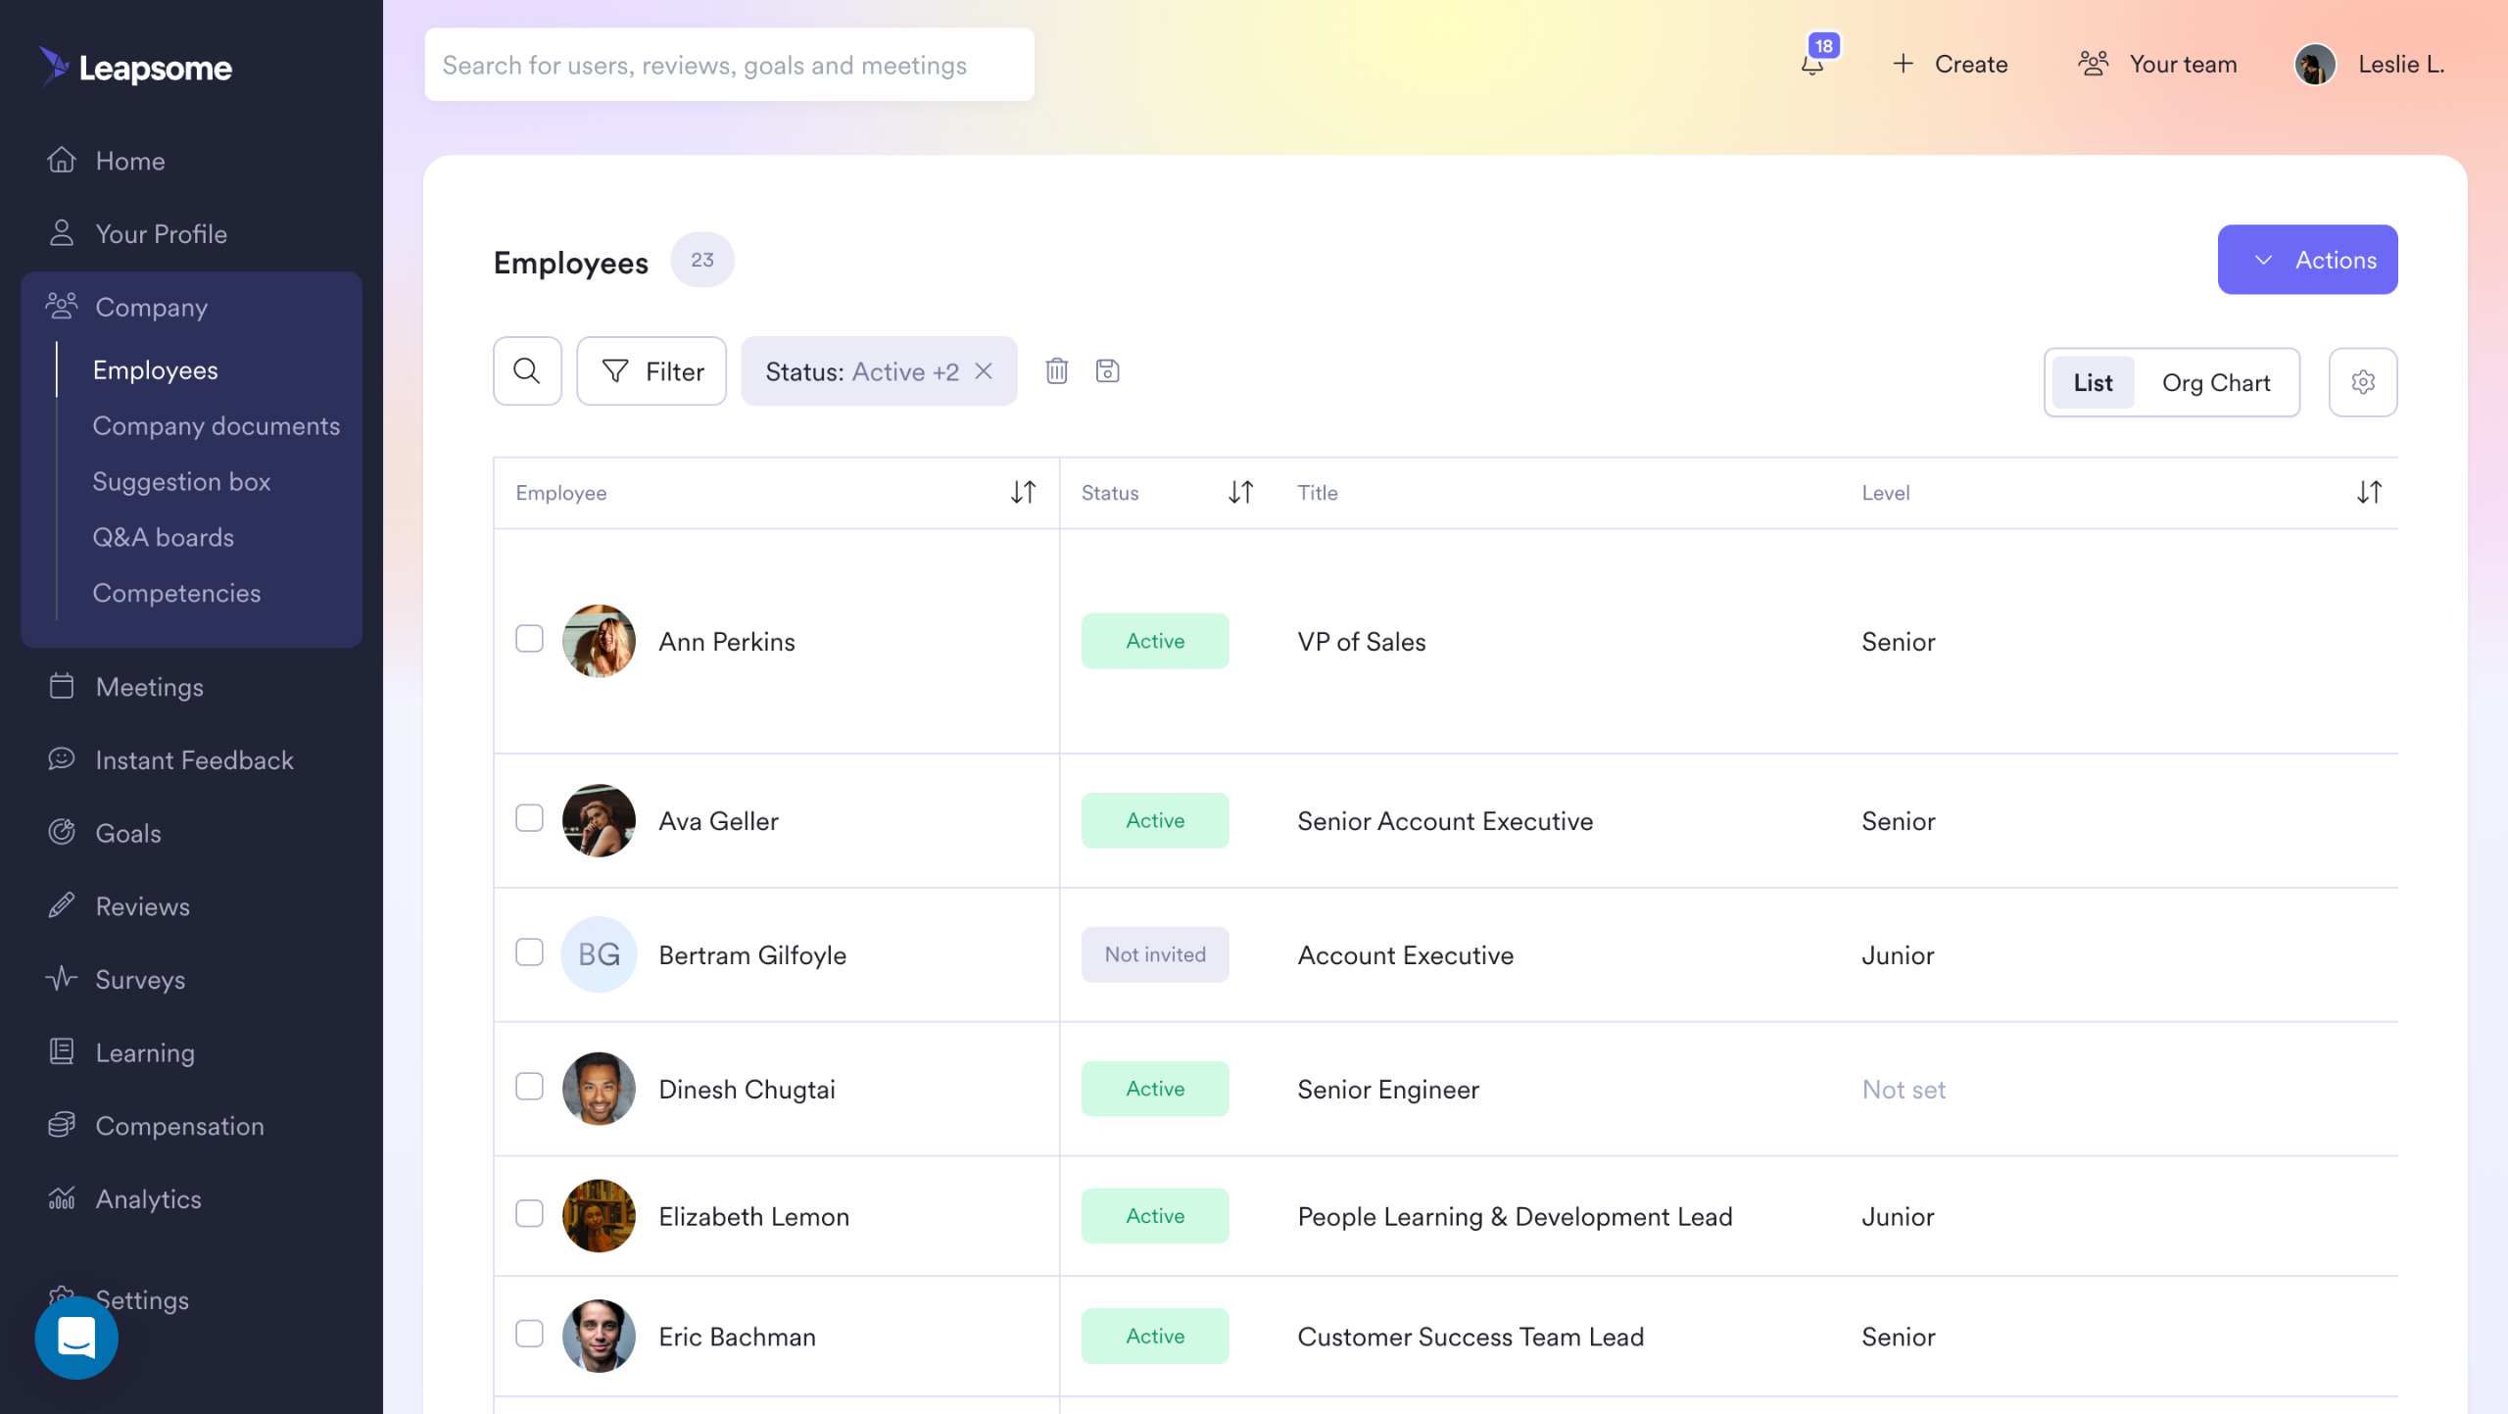
Task: Focus the global search field
Action: 729,65
